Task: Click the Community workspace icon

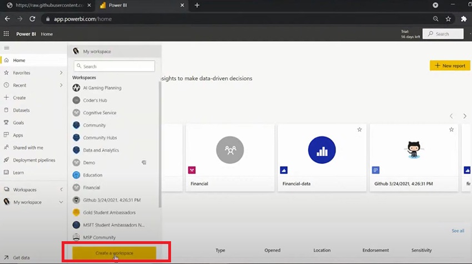Action: [76, 125]
